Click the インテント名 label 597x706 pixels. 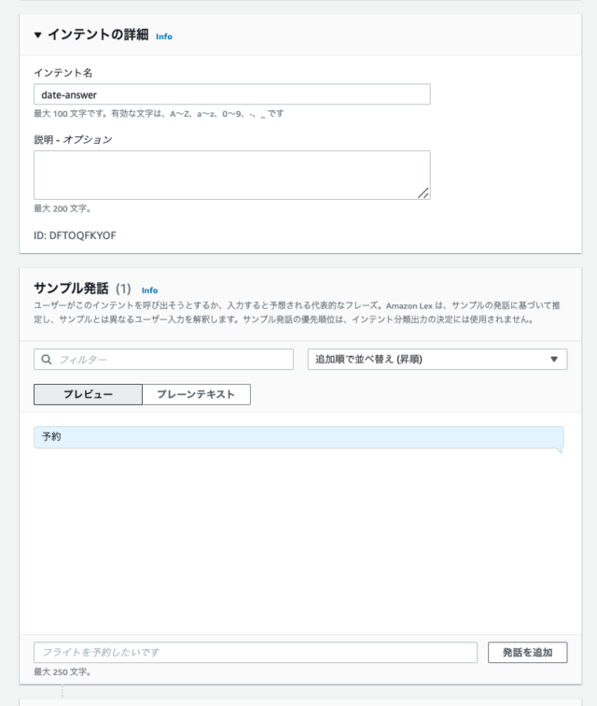pos(63,73)
